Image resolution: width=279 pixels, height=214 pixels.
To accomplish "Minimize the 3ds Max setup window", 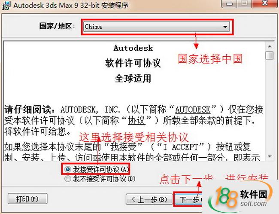I will (229, 3).
